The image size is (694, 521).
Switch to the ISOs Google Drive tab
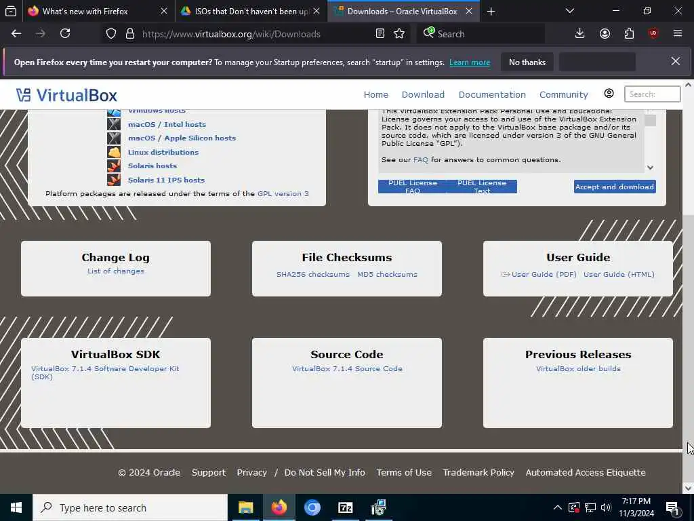(252, 12)
